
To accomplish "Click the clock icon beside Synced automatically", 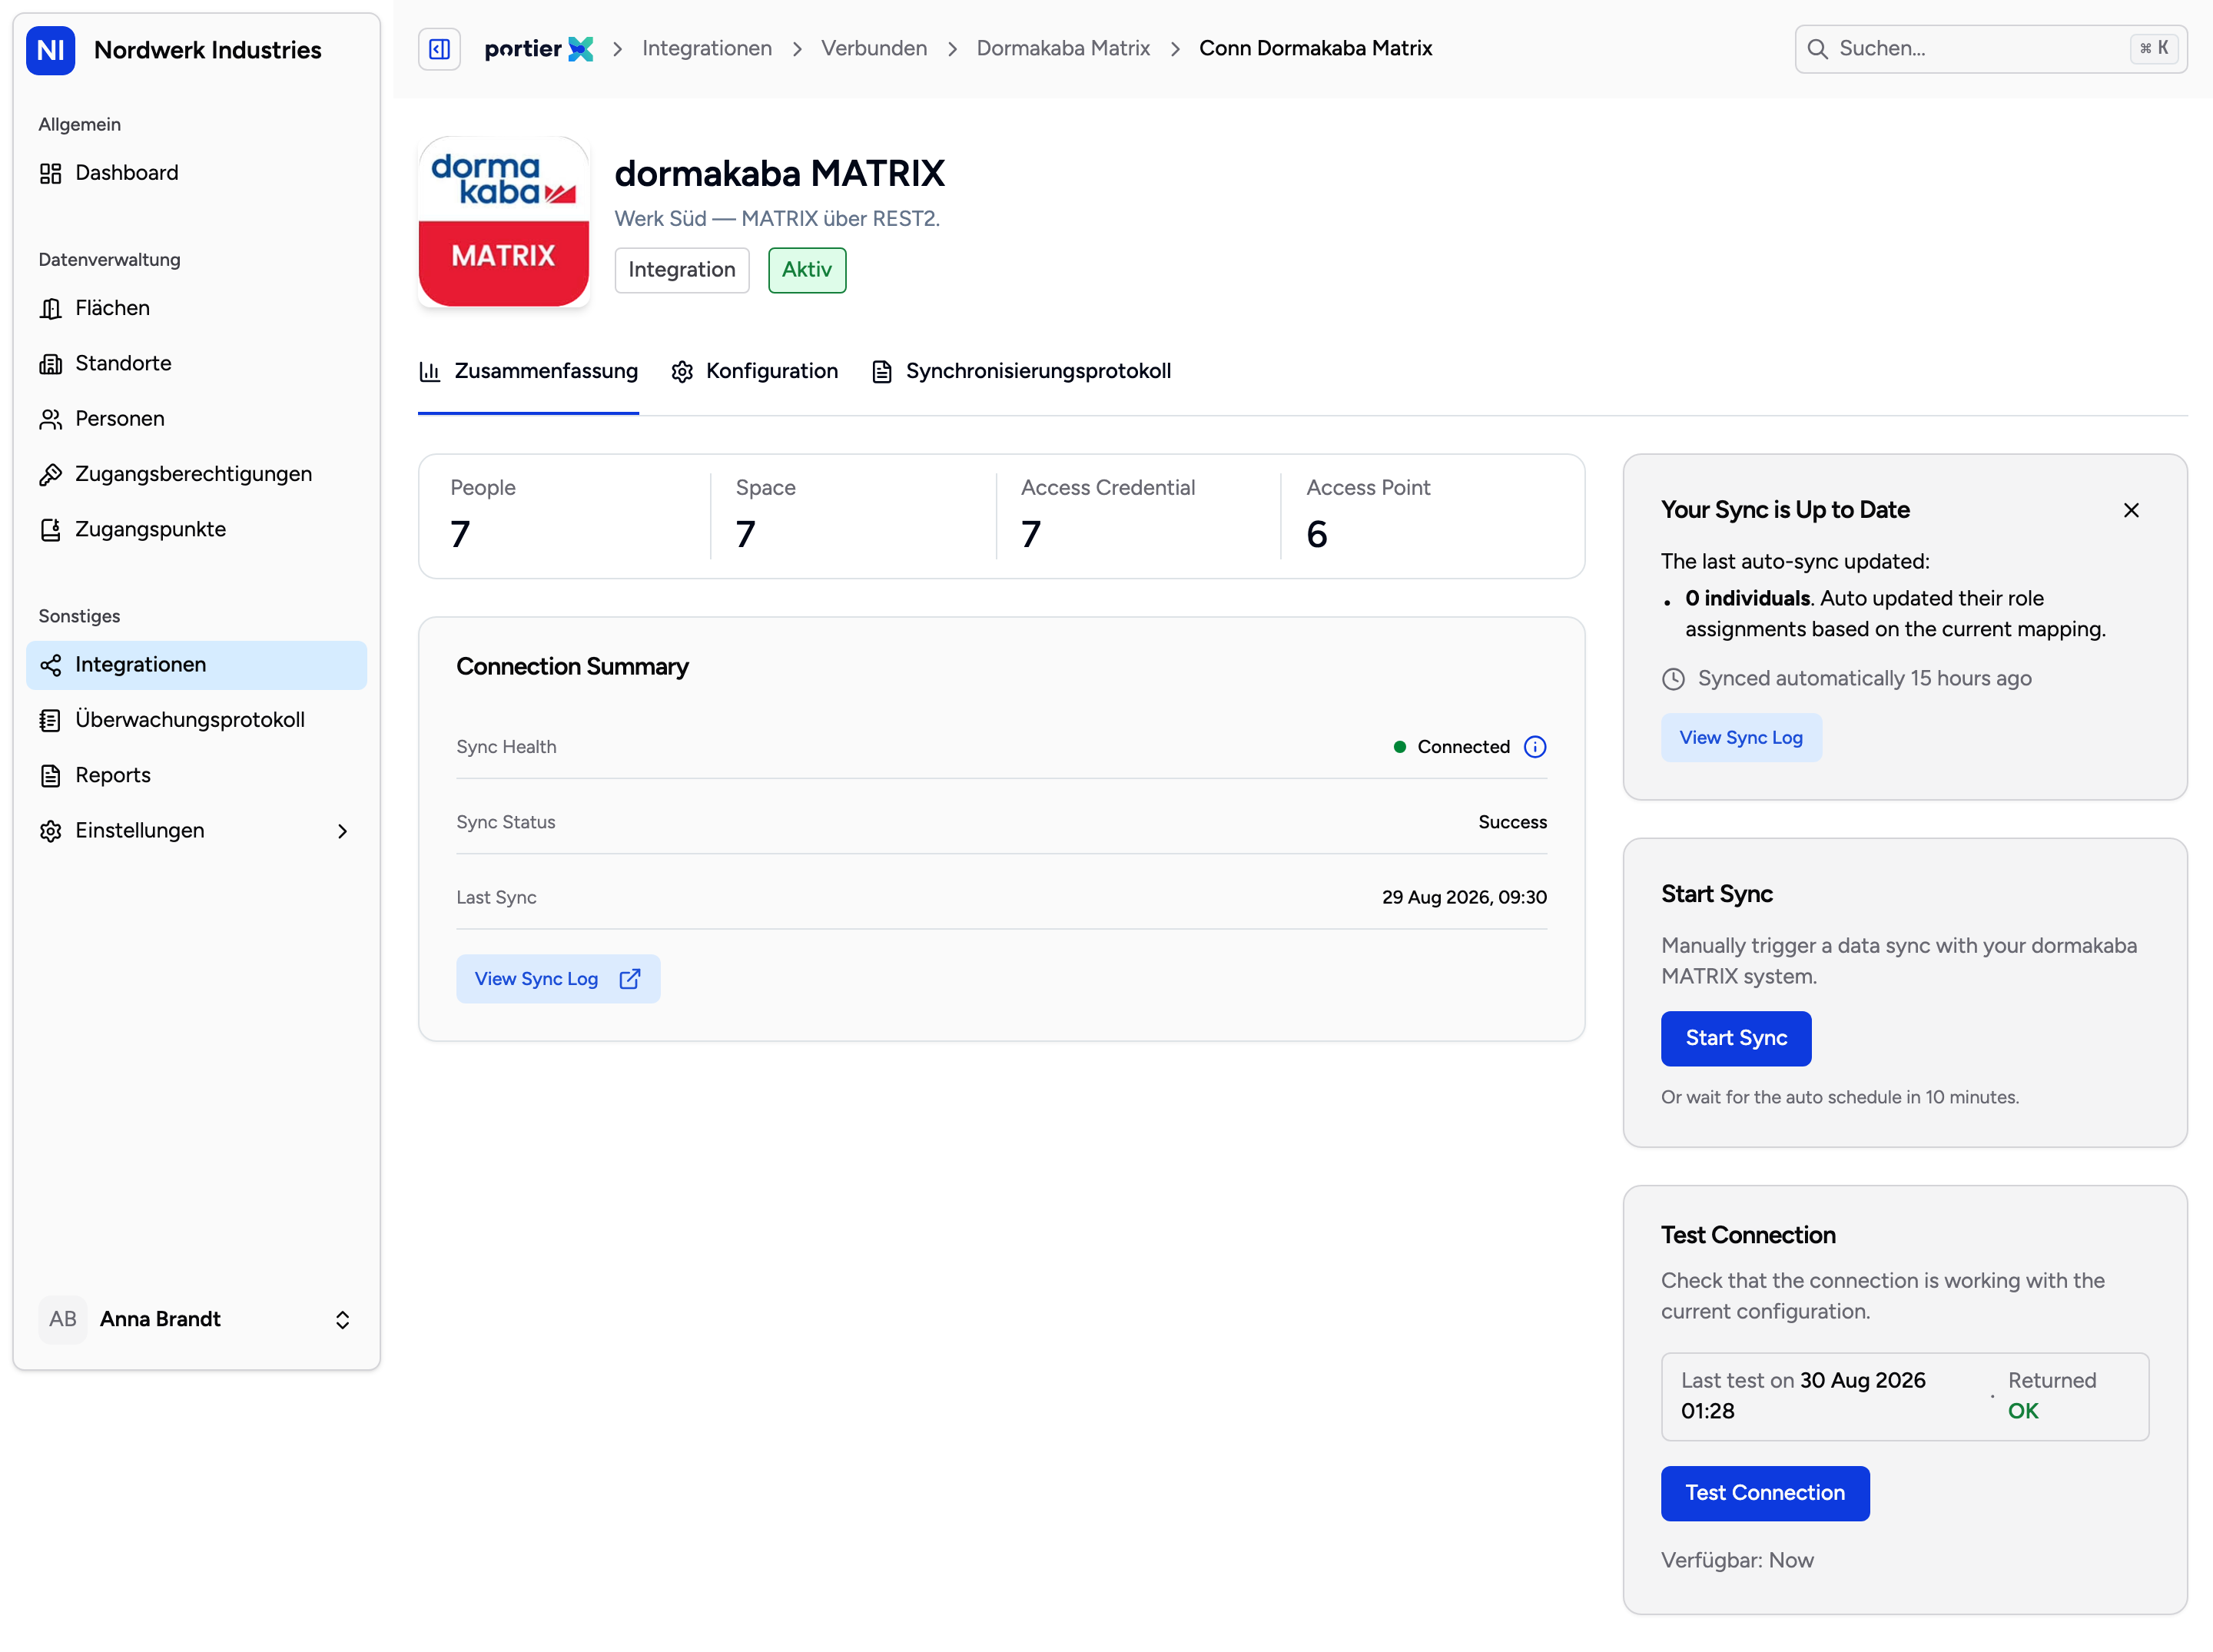I will pyautogui.click(x=1673, y=679).
